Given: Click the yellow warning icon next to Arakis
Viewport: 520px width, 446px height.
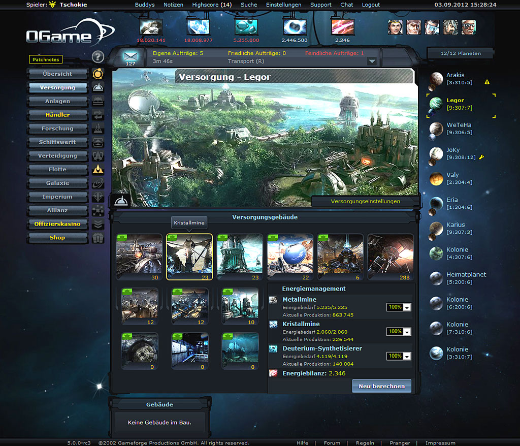Looking at the screenshot, I should click(x=487, y=82).
